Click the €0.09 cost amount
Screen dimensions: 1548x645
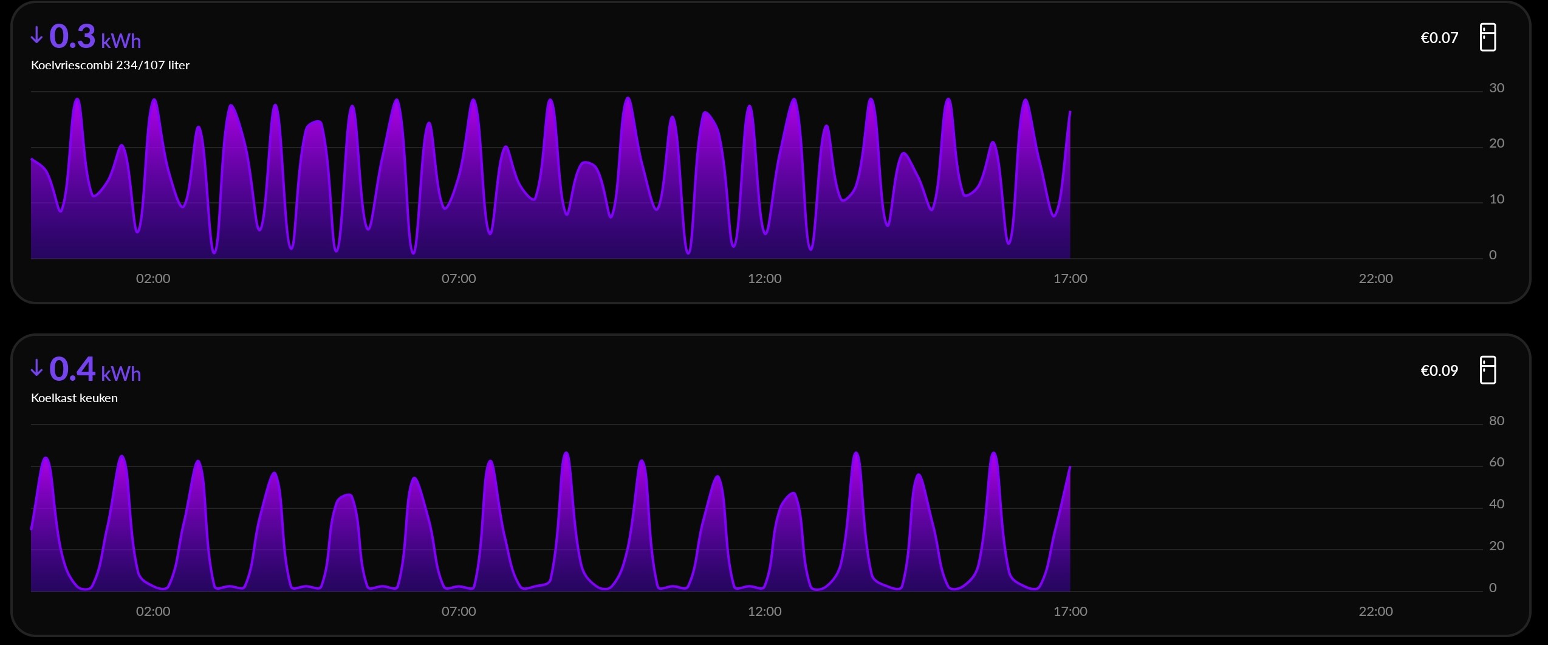1439,370
